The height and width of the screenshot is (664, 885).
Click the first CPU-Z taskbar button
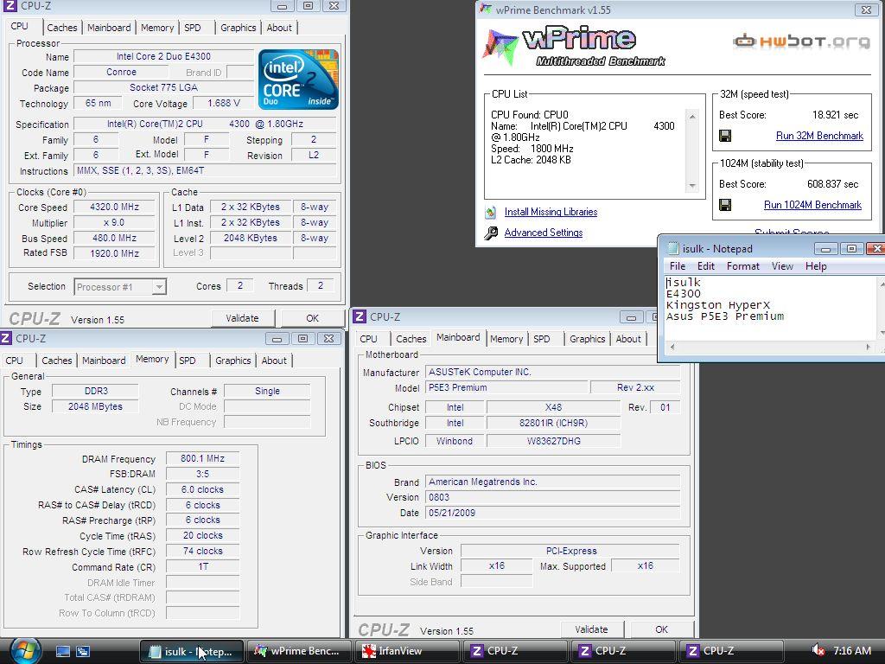[x=513, y=651]
